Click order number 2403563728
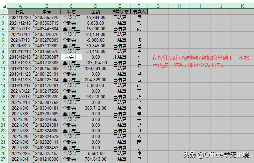Screen dimensions: 254x163 click(x=47, y=17)
